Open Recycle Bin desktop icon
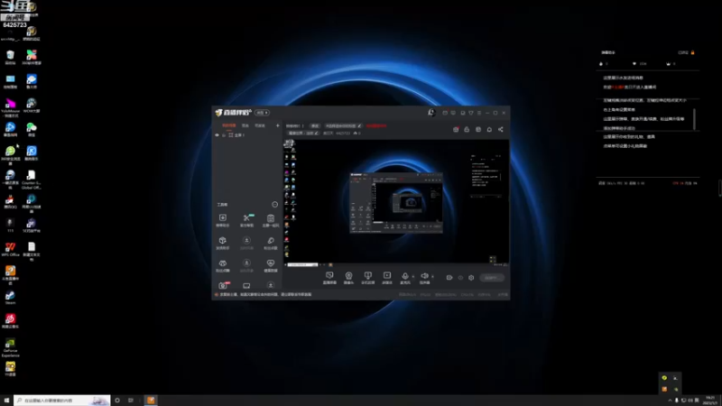Image resolution: width=722 pixels, height=406 pixels. tap(10, 57)
